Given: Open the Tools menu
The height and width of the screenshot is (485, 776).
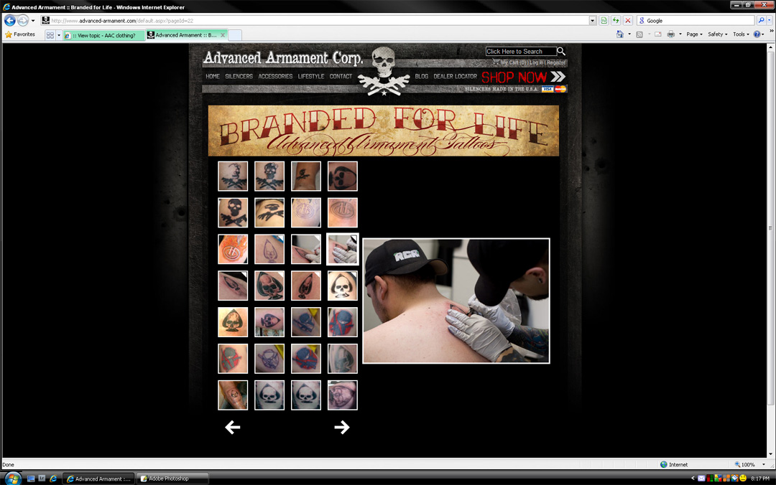Looking at the screenshot, I should [741, 34].
